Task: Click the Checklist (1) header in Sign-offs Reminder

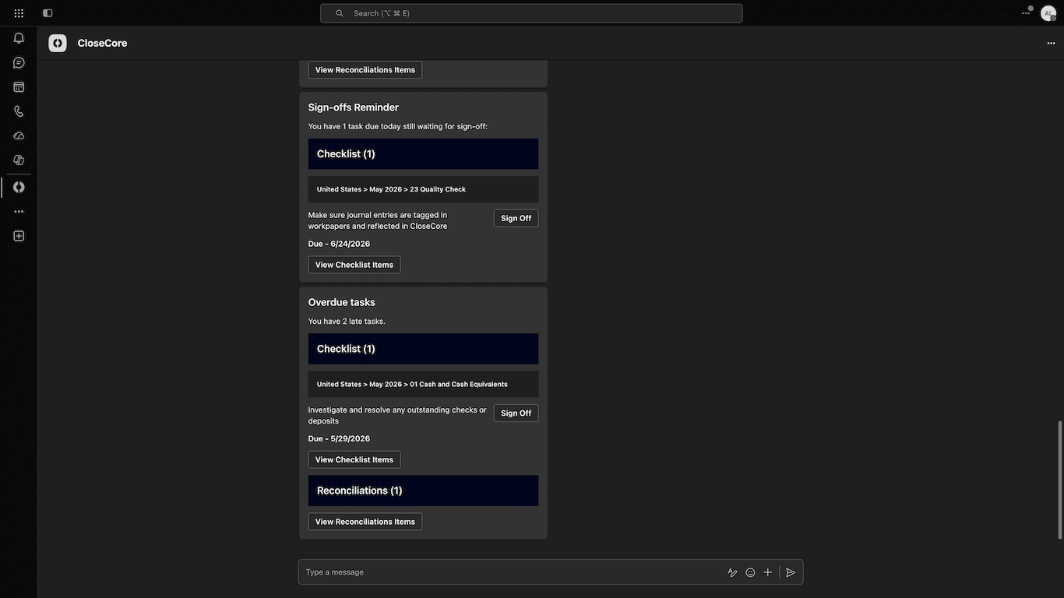Action: coord(423,154)
